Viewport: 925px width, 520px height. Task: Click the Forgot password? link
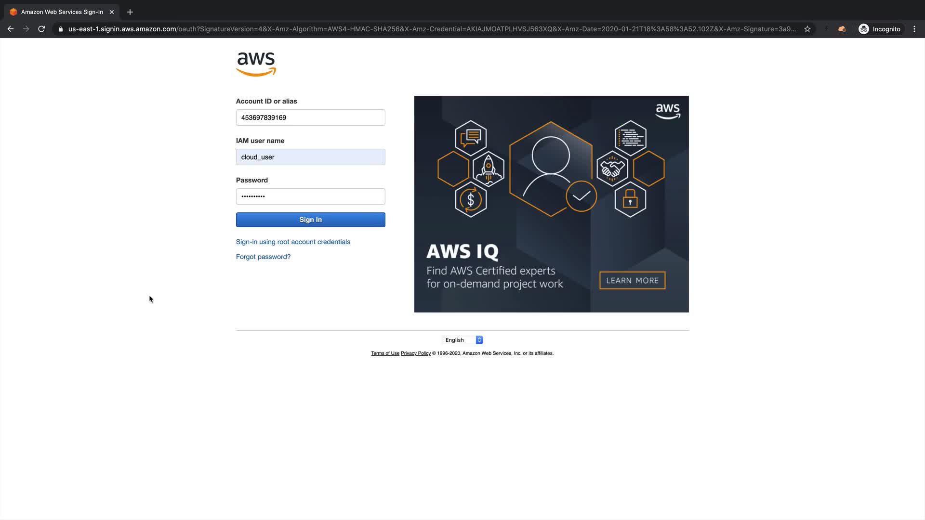point(263,257)
